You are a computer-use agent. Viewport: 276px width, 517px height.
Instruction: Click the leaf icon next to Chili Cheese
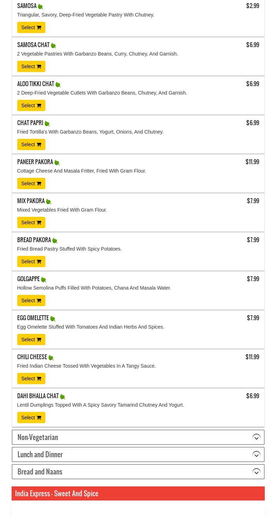[51, 358]
